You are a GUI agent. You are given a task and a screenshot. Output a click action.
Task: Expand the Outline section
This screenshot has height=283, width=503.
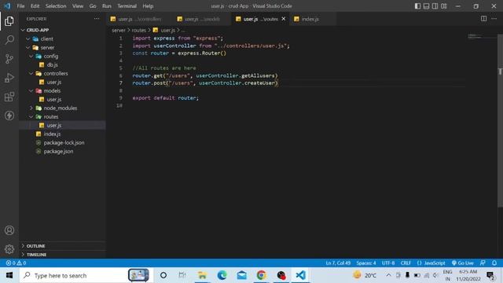tap(63, 246)
